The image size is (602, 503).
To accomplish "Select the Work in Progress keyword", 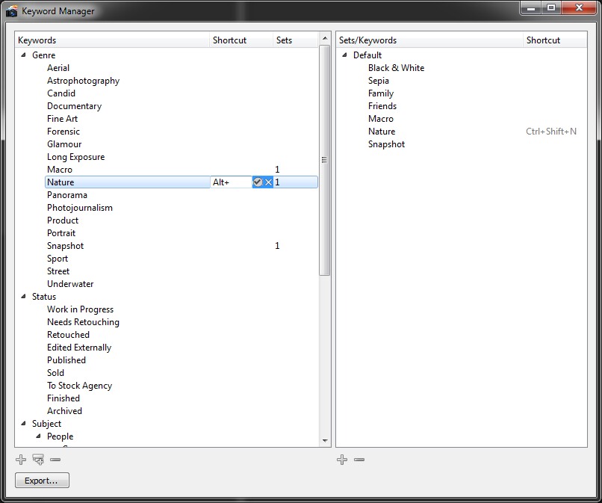I will 80,309.
